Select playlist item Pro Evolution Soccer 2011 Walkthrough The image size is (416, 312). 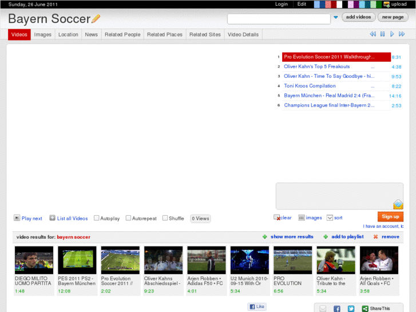pos(336,57)
